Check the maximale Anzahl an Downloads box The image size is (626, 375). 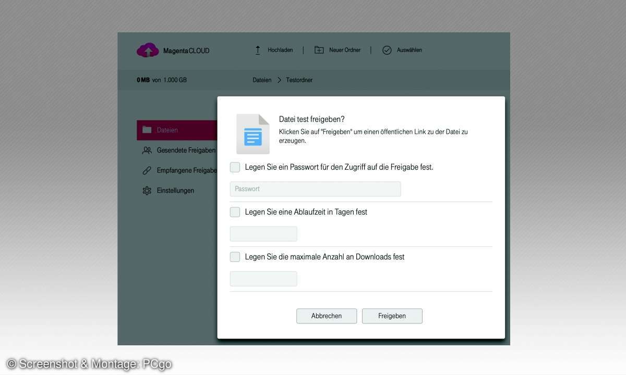point(235,257)
